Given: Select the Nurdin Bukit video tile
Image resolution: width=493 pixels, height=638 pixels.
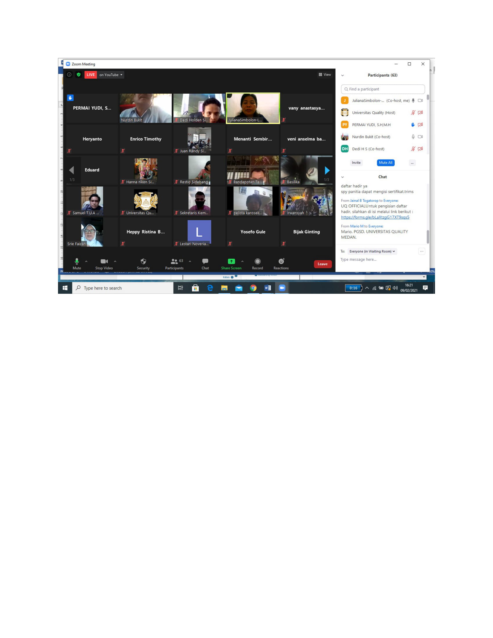Looking at the screenshot, I should coord(146,108).
